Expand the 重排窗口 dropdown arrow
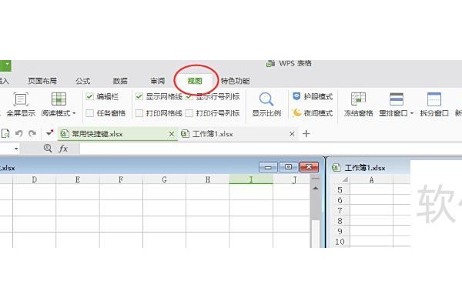 point(412,113)
